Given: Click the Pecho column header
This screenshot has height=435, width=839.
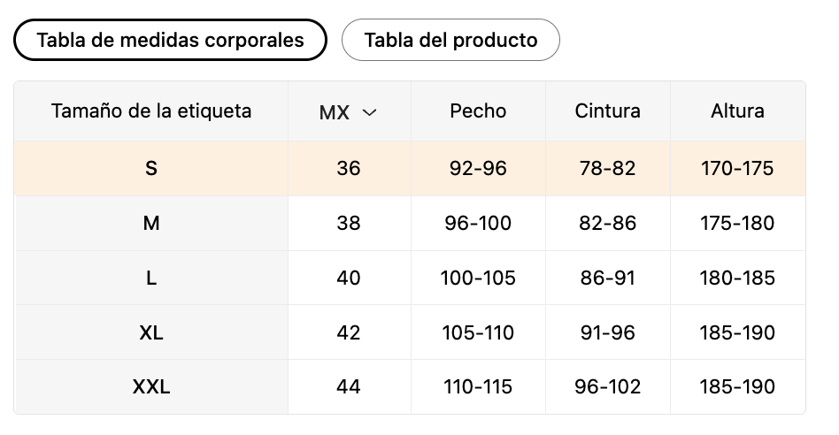Looking at the screenshot, I should (478, 111).
